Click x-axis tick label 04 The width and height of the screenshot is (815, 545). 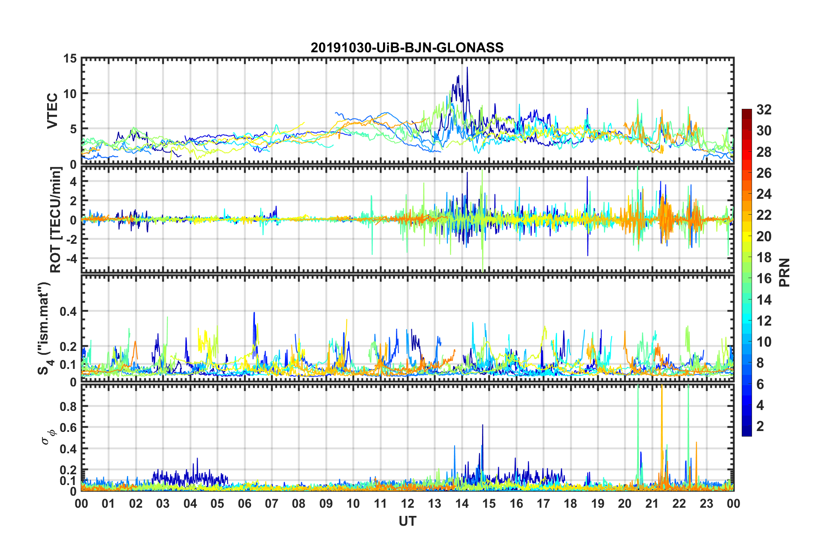(x=190, y=504)
